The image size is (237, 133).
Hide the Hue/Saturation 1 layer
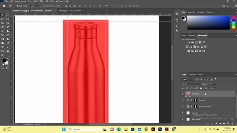pos(183,106)
